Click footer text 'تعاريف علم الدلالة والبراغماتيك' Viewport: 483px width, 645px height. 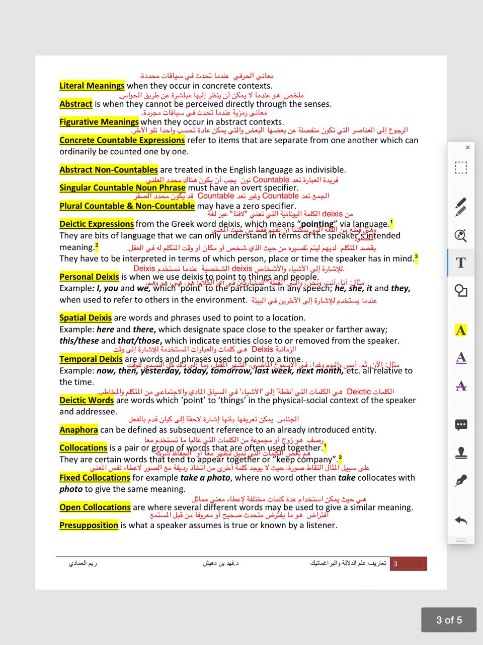coord(348,563)
